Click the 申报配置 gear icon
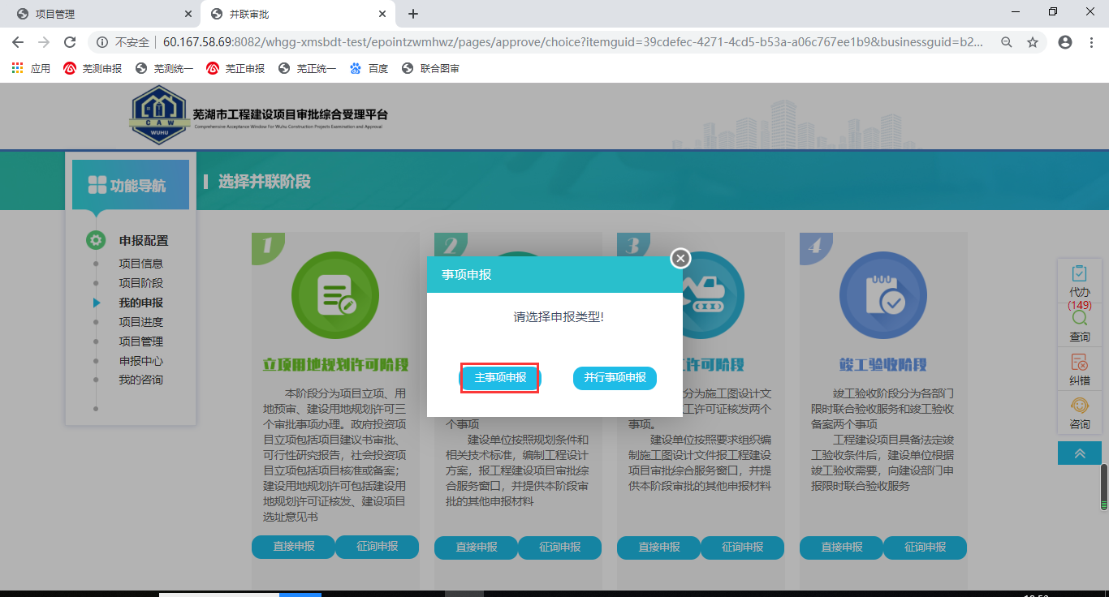 (x=96, y=240)
